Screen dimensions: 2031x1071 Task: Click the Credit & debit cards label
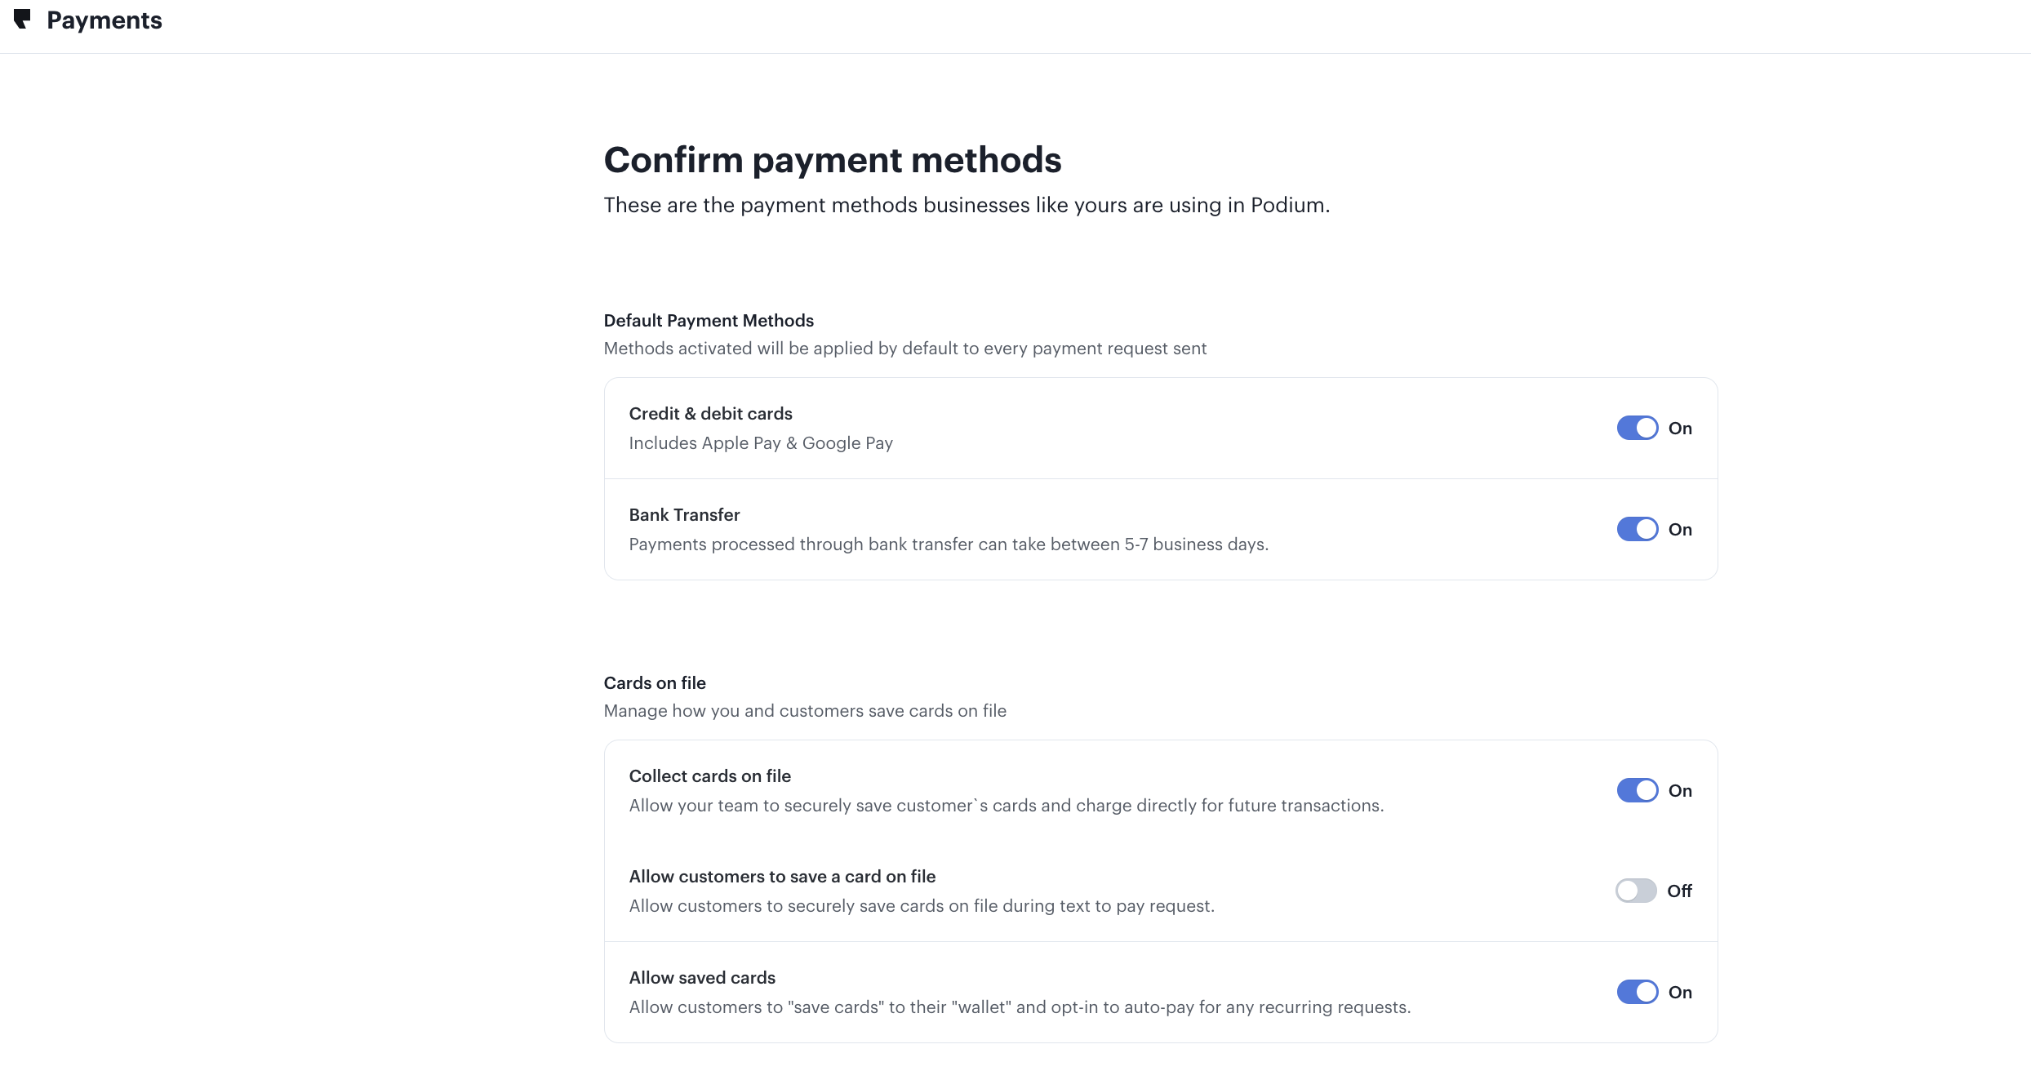point(710,414)
